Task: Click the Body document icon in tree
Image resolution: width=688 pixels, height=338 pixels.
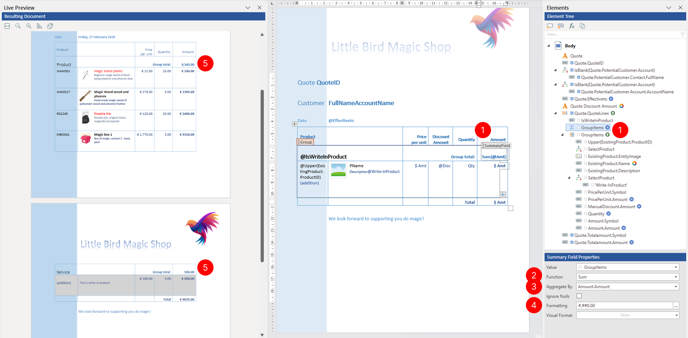Action: [x=558, y=46]
